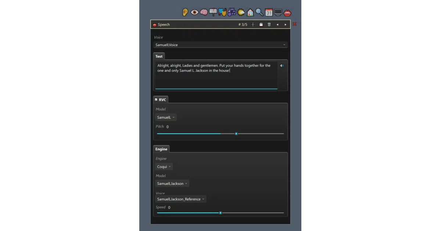This screenshot has height=231, width=441.
Task: Click the Pitch slider handle
Action: point(236,134)
